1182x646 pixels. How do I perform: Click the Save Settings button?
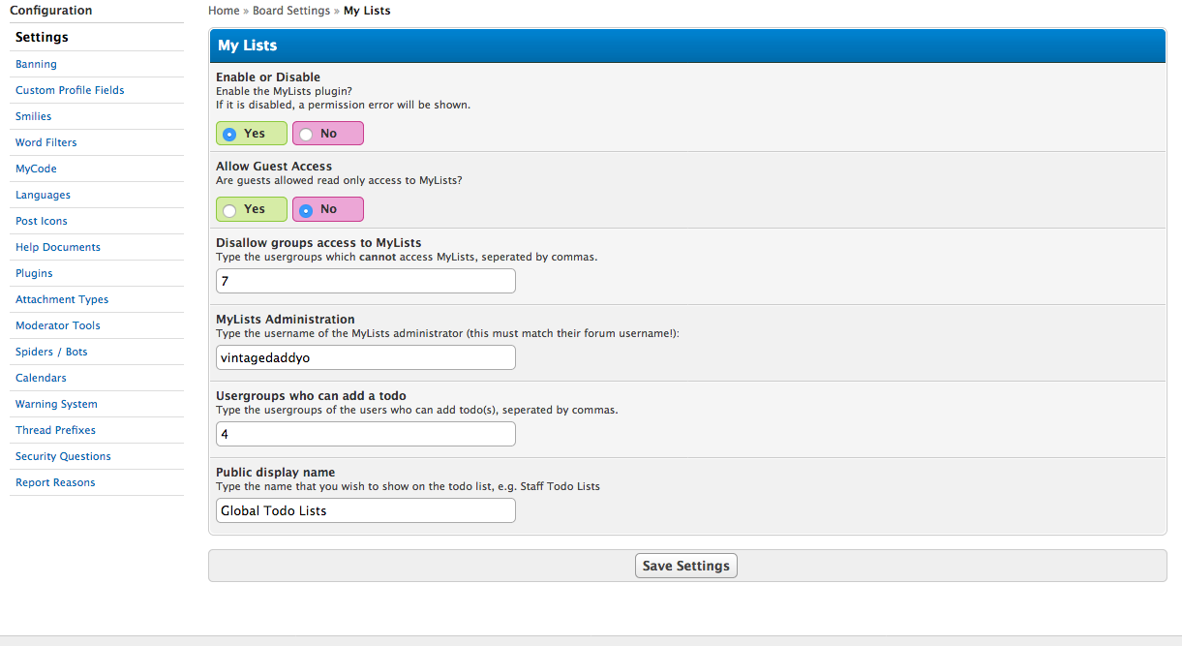686,566
